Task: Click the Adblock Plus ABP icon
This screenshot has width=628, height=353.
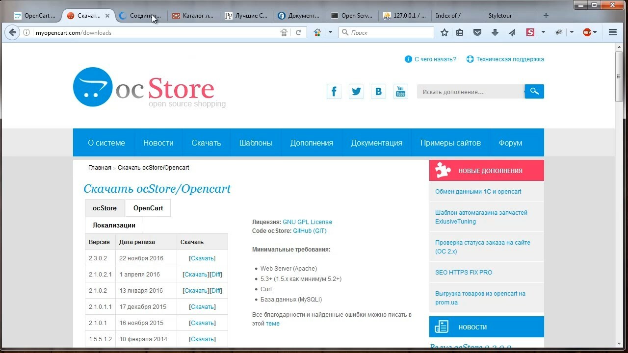Action: click(x=587, y=33)
